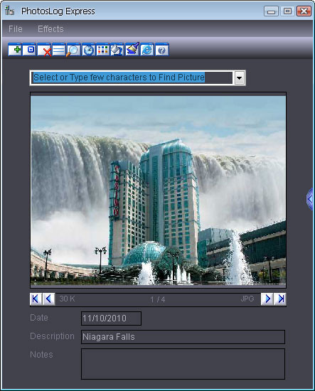
Task: Expand the Find Picture dropdown arrow
Action: (240, 78)
